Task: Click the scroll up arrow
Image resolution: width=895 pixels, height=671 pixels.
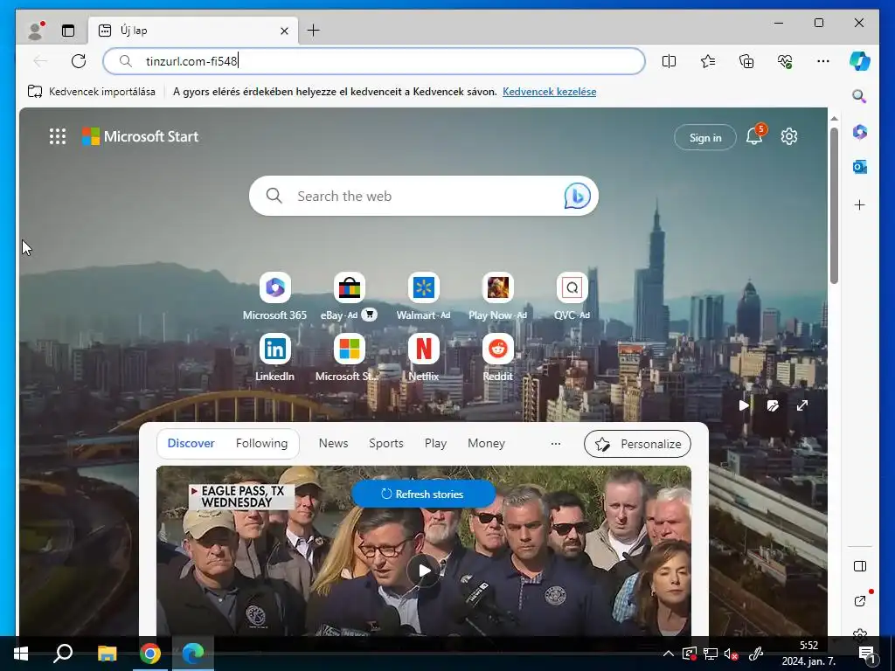Action: (x=834, y=119)
